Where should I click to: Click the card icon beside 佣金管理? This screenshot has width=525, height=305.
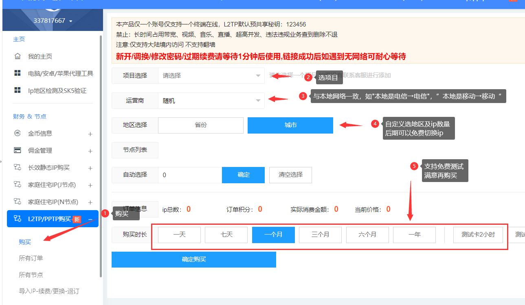point(18,150)
